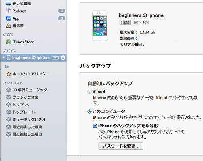Expand the beginners の iphone device tree
The width and height of the screenshot is (203, 161).
(4, 57)
